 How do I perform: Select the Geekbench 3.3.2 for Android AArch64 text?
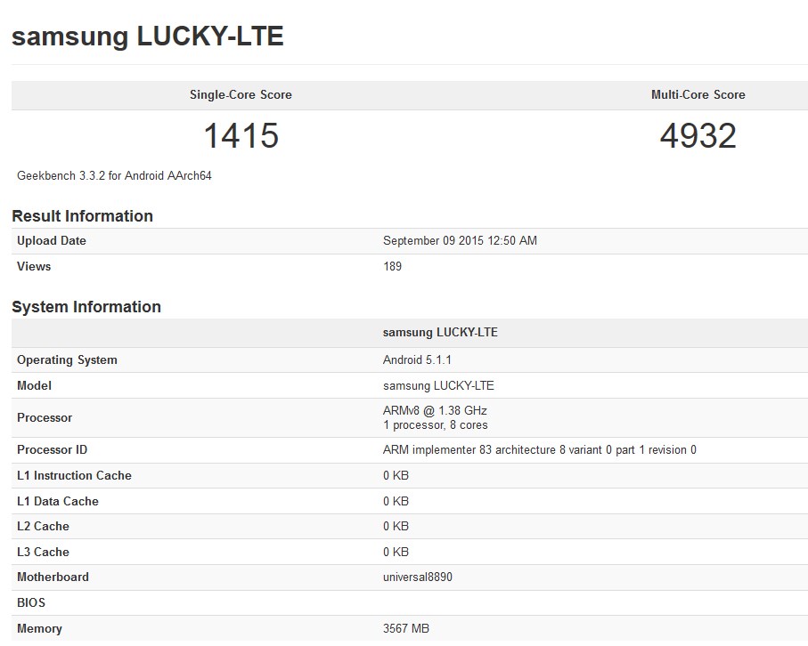114,175
